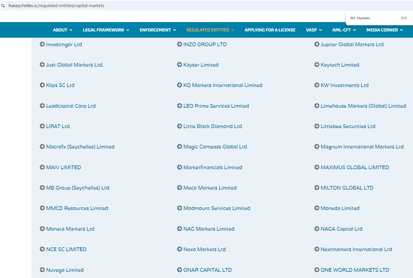This screenshot has width=413, height=278.
Task: Expand the MEDIA CORNER menu
Action: click(384, 30)
